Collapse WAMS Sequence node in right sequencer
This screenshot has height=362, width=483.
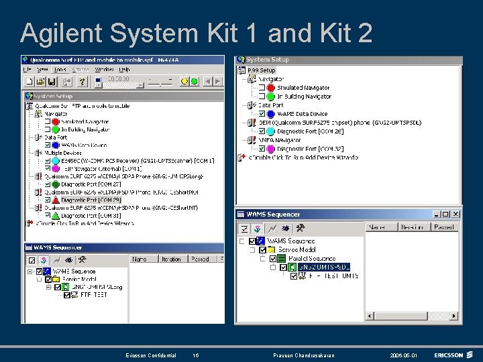[x=241, y=241]
